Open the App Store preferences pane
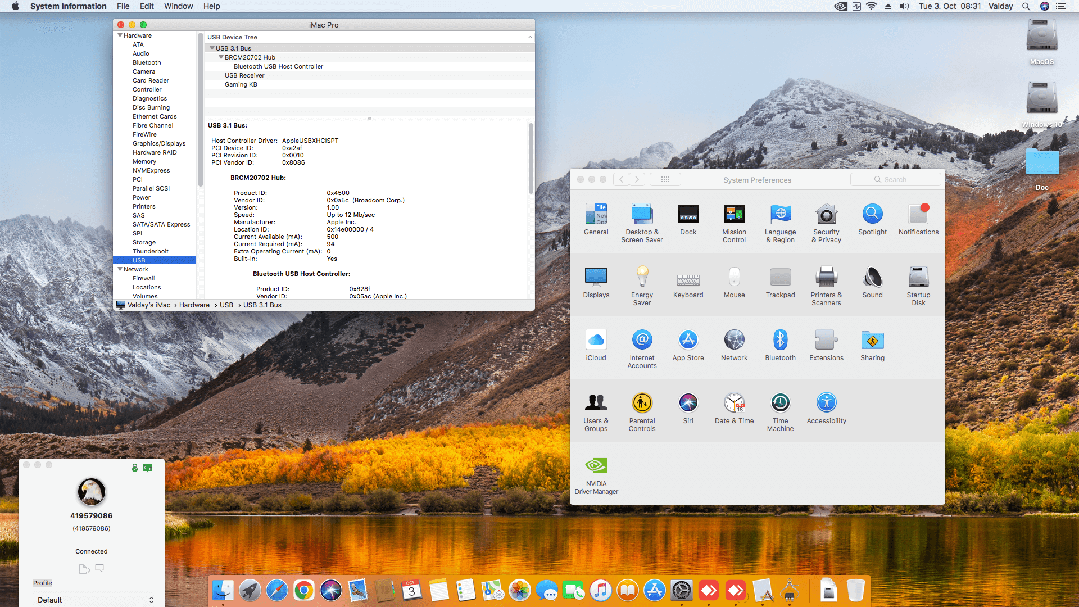 pos(688,345)
